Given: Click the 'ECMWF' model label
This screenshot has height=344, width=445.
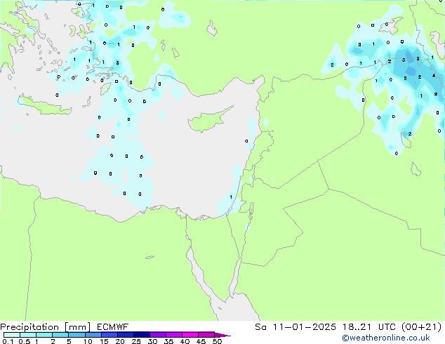Looking at the screenshot, I should tap(113, 327).
